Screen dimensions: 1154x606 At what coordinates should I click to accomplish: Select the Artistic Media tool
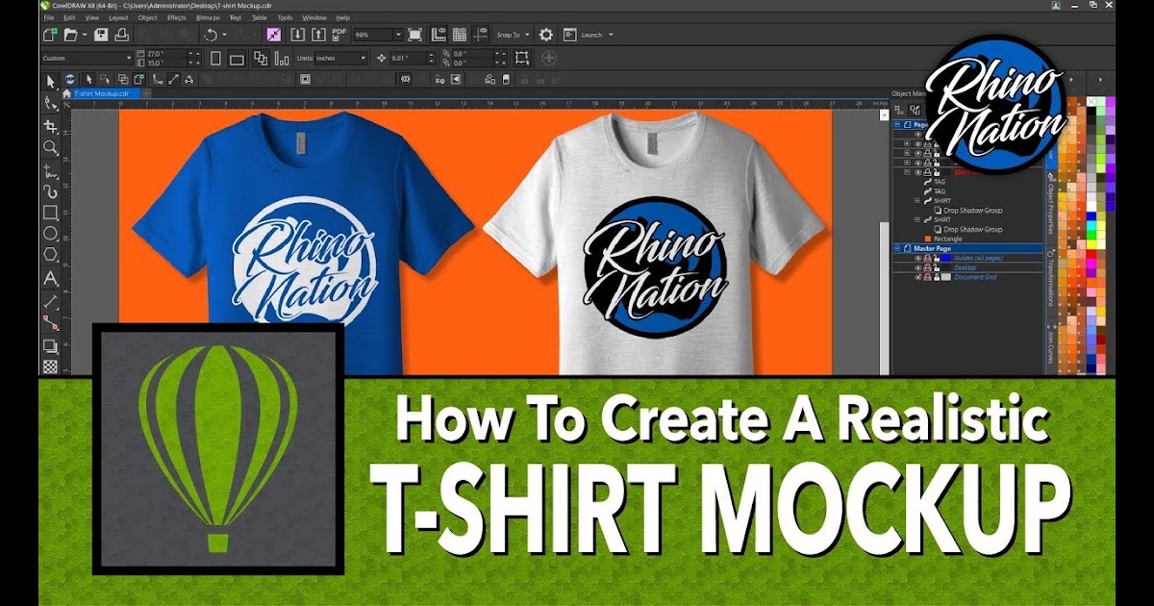pyautogui.click(x=51, y=191)
